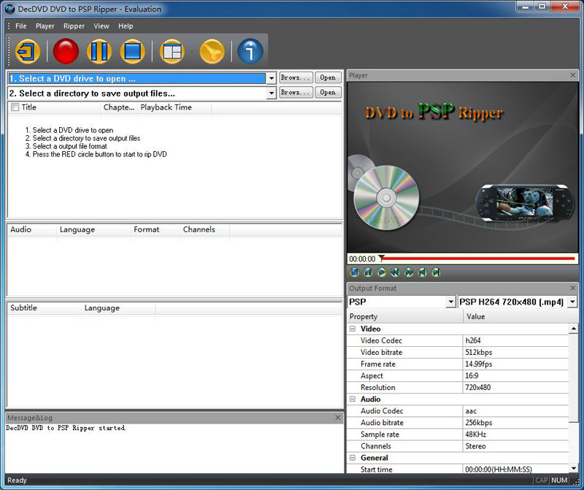Click the Video Codec value h264

(x=472, y=340)
